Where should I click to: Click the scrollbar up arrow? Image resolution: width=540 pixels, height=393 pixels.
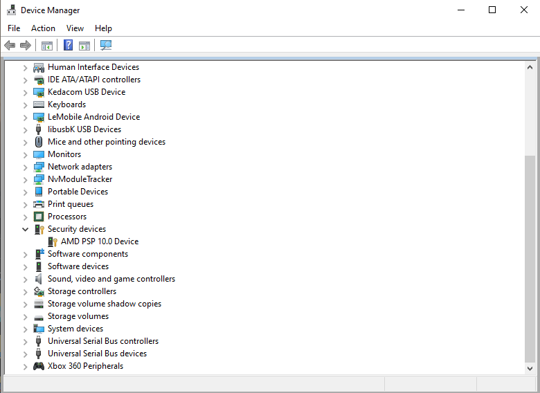(x=530, y=67)
